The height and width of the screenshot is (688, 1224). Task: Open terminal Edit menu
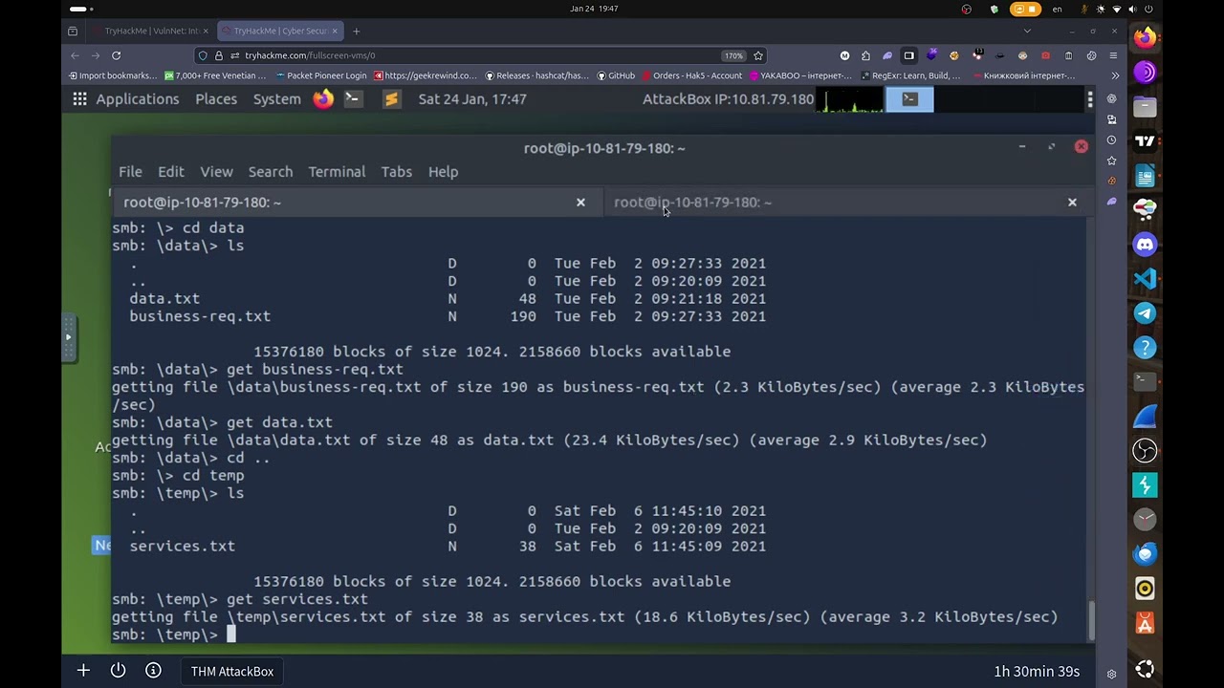(x=170, y=172)
